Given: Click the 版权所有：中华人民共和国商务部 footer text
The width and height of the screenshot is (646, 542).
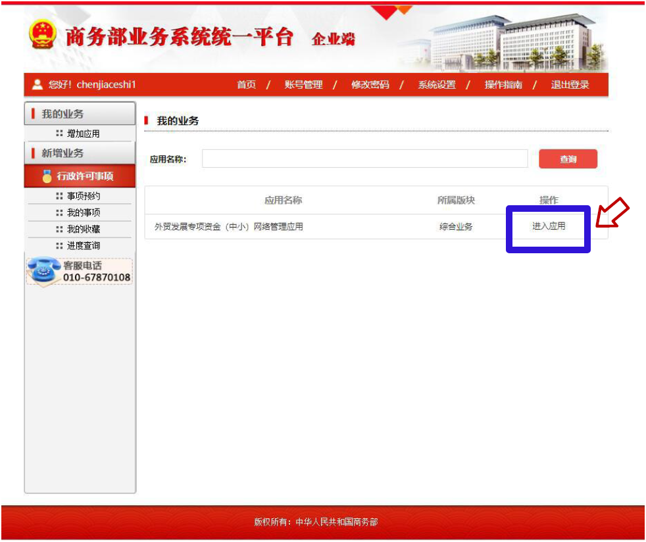Looking at the screenshot, I should (x=316, y=522).
